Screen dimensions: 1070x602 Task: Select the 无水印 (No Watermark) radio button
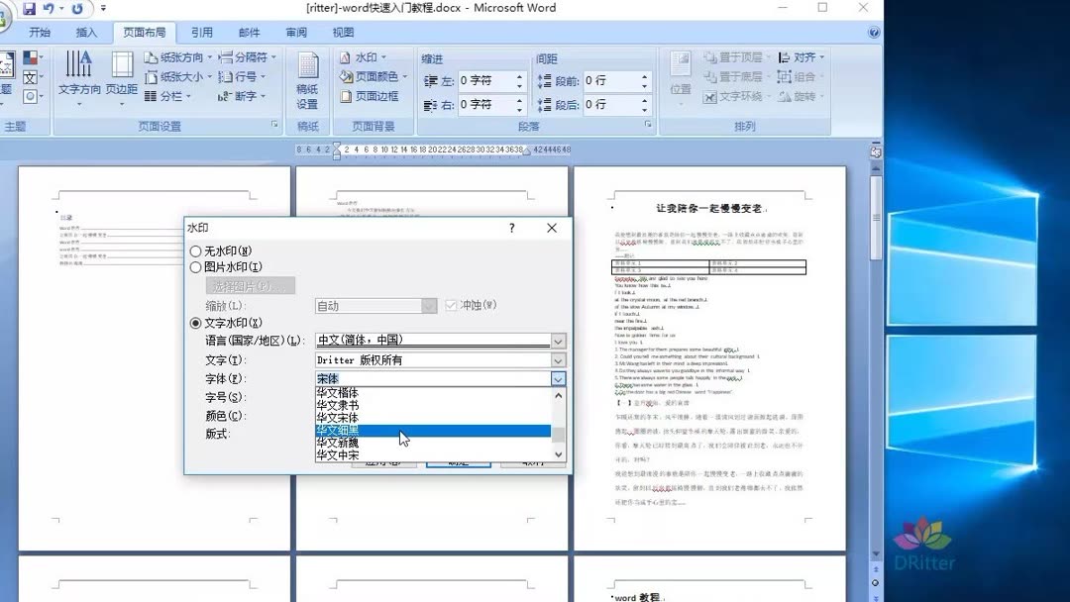195,250
